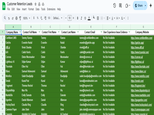Viewport: 154px width, 115px height.
Task: Open the Default font dropdown
Action: (x=58, y=18)
